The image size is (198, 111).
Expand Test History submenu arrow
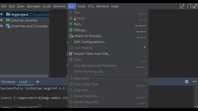point(144,47)
